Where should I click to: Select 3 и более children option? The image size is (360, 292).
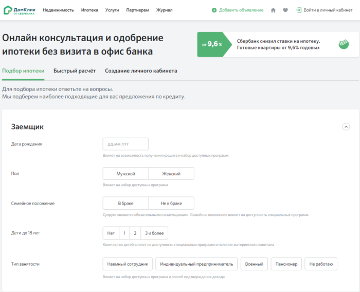[154, 233]
